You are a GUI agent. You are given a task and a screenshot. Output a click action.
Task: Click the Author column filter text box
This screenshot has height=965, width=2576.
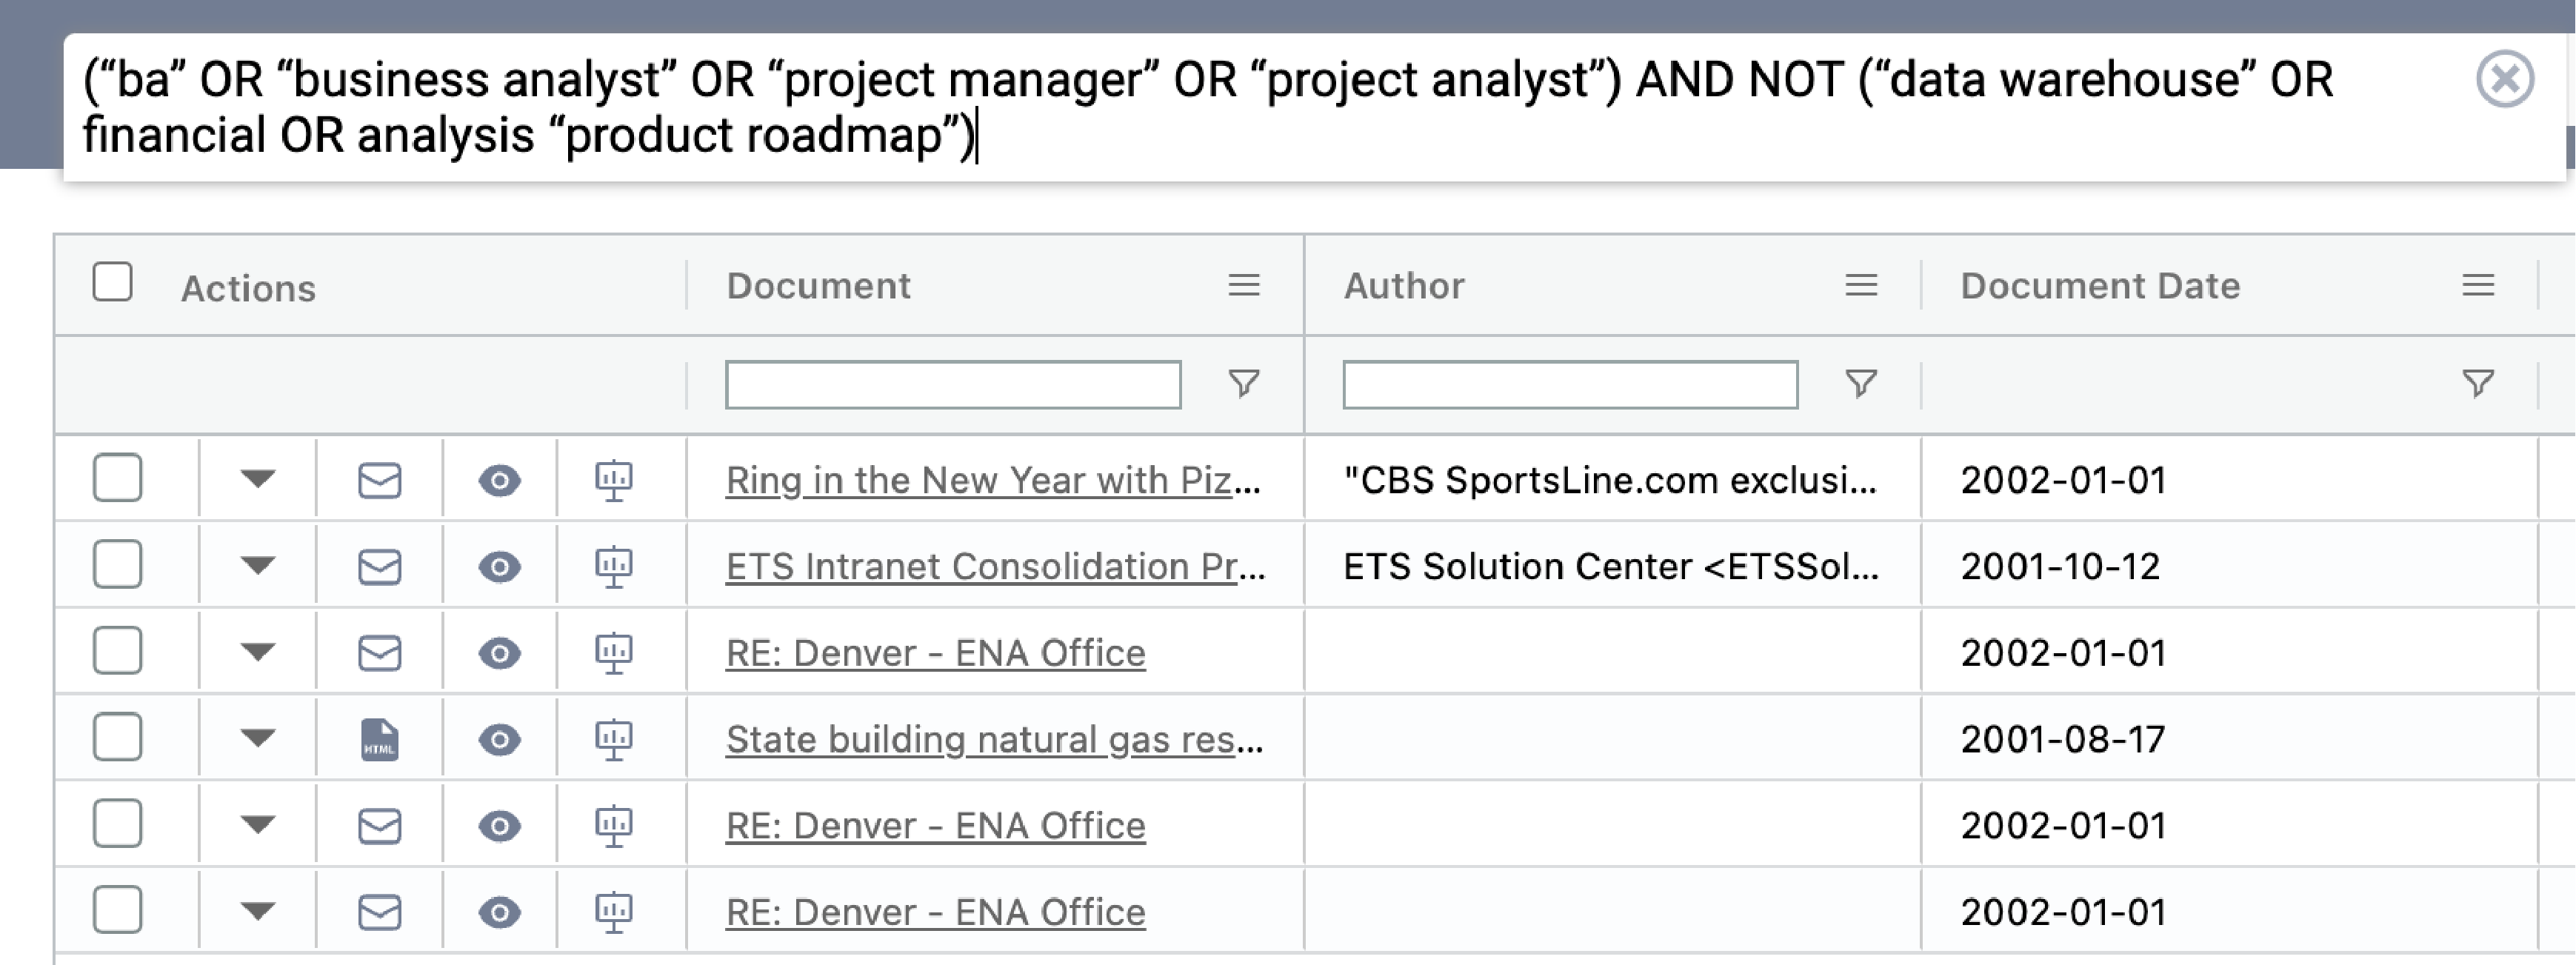point(1570,385)
